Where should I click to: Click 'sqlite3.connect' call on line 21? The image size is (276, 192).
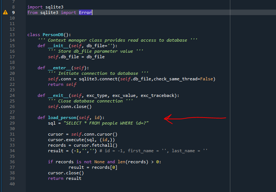pos(98,79)
